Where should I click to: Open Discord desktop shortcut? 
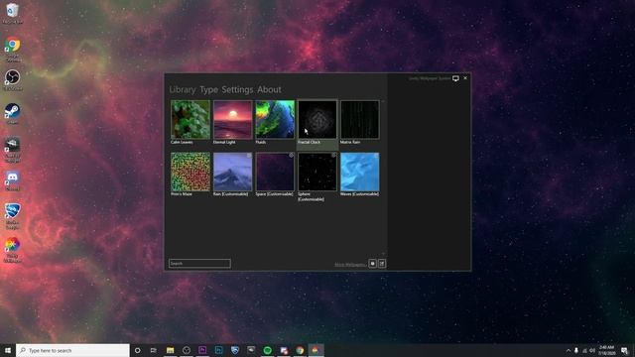13,180
